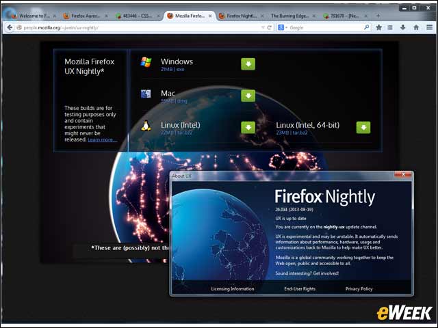This screenshot has height=328, width=438.
Task: Click the Windows logo icon
Action: [x=146, y=62]
